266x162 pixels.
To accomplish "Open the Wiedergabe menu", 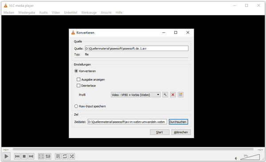I will tap(27, 12).
